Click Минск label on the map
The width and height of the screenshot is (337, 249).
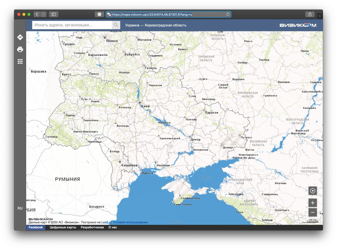coord(112,41)
